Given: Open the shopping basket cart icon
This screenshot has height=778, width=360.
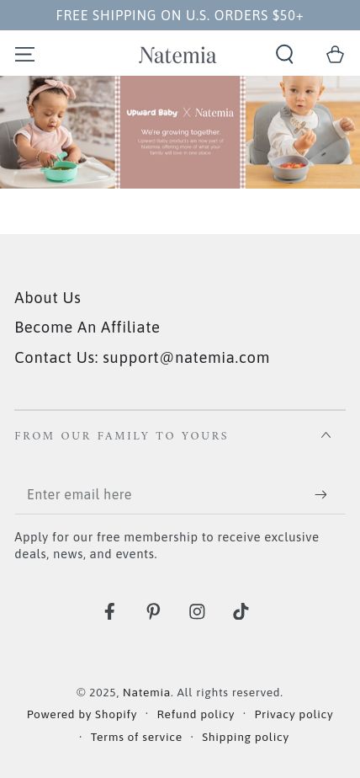Looking at the screenshot, I should tap(336, 54).
